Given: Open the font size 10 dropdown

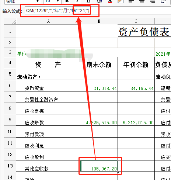Looking at the screenshot, I should 58,1.
